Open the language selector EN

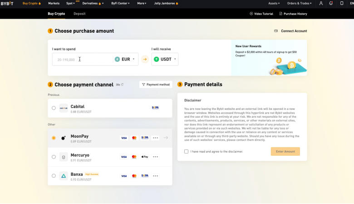(352, 3)
